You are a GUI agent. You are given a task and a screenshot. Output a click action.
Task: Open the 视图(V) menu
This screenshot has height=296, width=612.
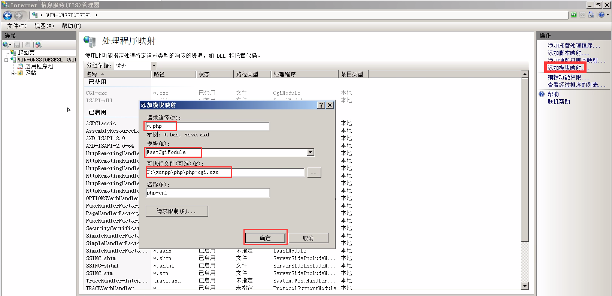(x=44, y=26)
